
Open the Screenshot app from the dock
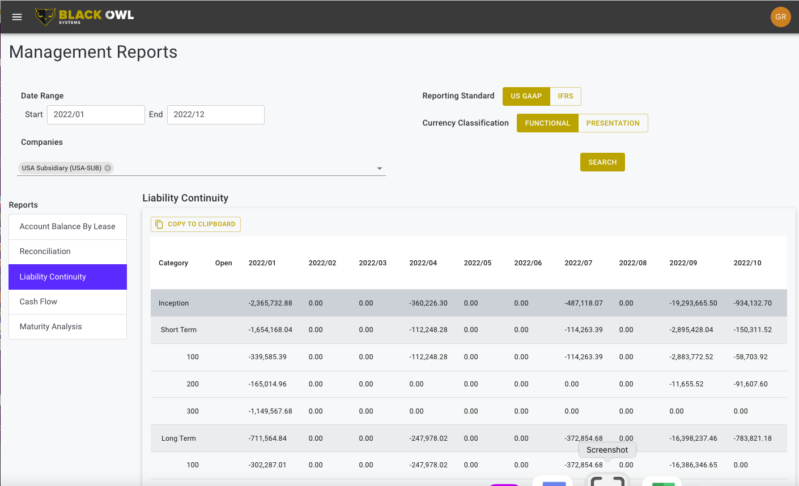[607, 481]
